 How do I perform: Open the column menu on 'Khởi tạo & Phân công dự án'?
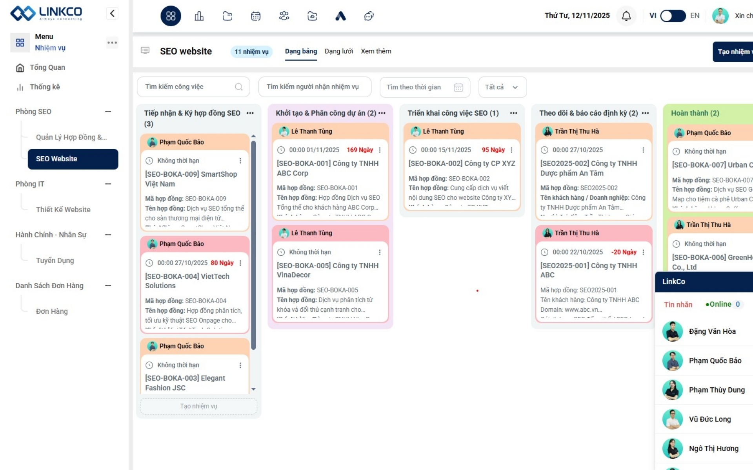(382, 113)
